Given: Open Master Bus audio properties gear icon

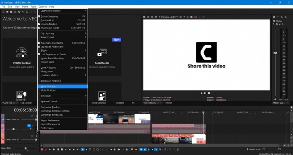Looking at the screenshot, I should point(274,17).
